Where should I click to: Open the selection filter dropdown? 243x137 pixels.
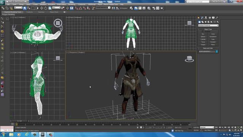[18, 8]
